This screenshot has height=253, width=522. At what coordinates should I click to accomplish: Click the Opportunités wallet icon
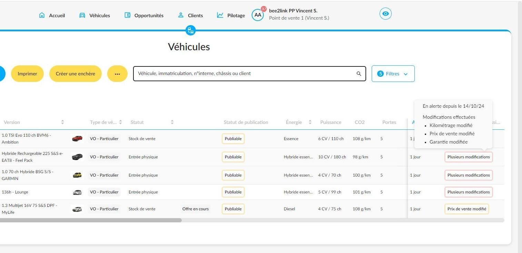coord(128,15)
